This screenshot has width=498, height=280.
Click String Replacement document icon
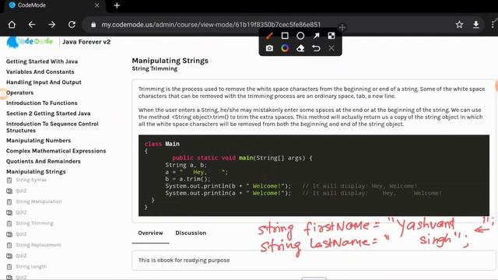coord(9,245)
